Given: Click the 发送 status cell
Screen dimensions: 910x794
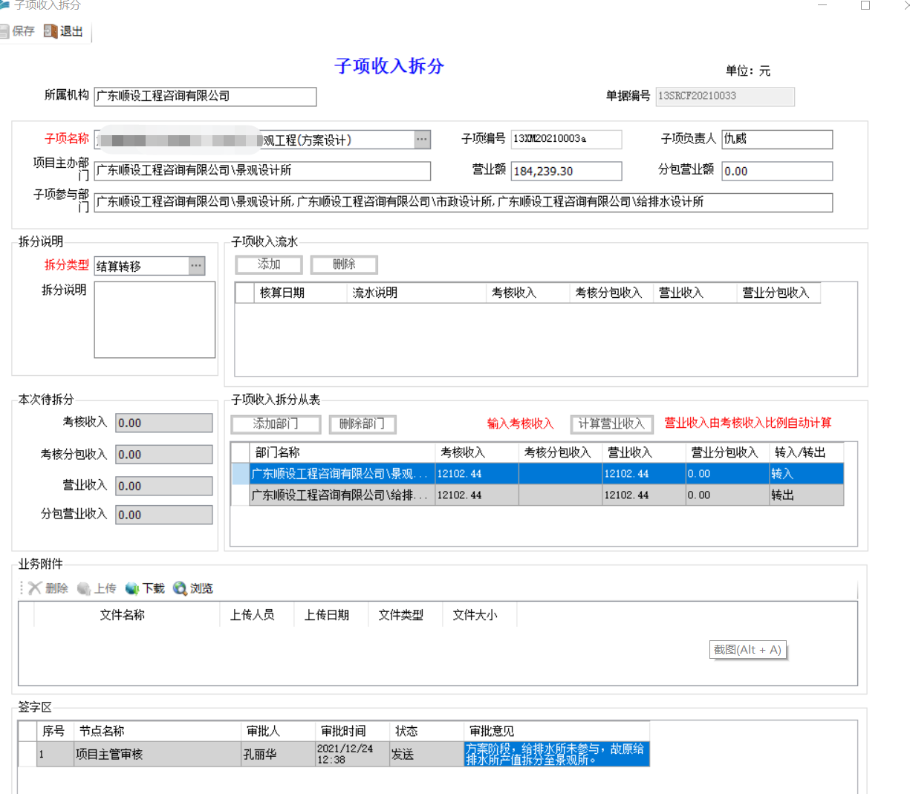Looking at the screenshot, I should click(x=427, y=754).
